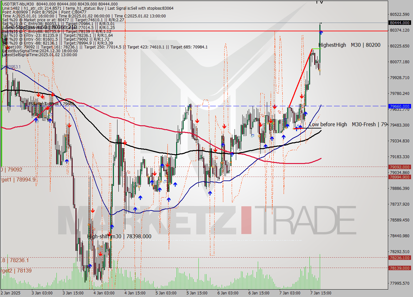
Task: Click the 5 Jan 15:00 time label
Action: (197, 293)
